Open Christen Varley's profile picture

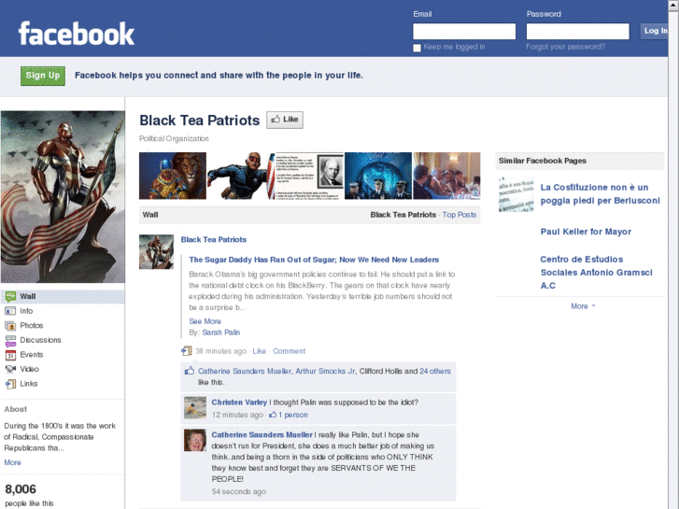coord(195,407)
